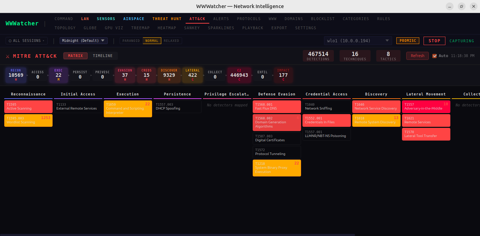The image size is (480, 236).
Task: Open T1595.003 Wordlist Scanning card
Action: (x=28, y=120)
